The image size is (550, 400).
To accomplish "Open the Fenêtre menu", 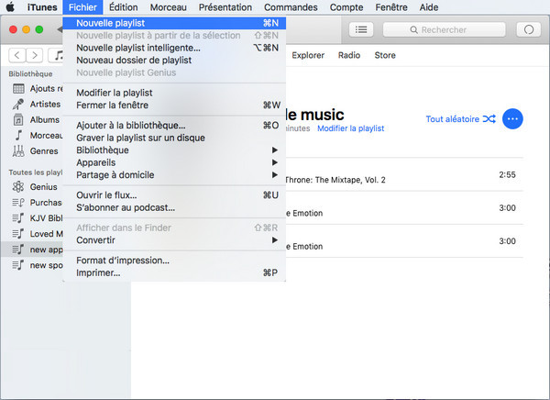I will click(x=391, y=7).
